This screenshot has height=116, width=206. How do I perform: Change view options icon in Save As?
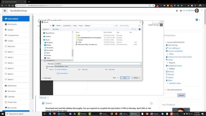pyautogui.click(x=133, y=29)
